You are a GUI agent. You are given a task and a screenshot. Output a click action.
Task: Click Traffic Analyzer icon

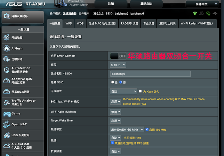point(7,103)
